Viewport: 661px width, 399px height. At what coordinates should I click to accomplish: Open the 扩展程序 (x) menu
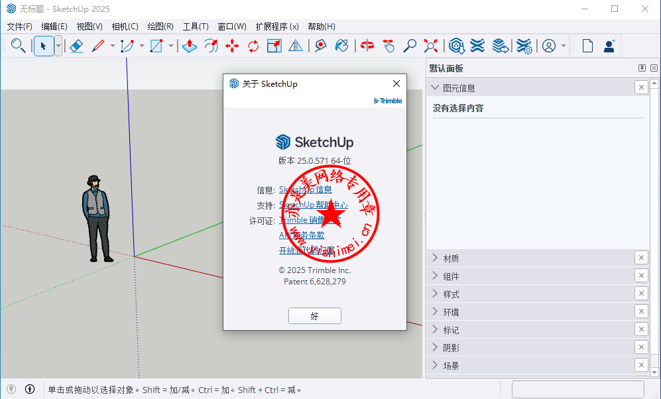coord(277,27)
